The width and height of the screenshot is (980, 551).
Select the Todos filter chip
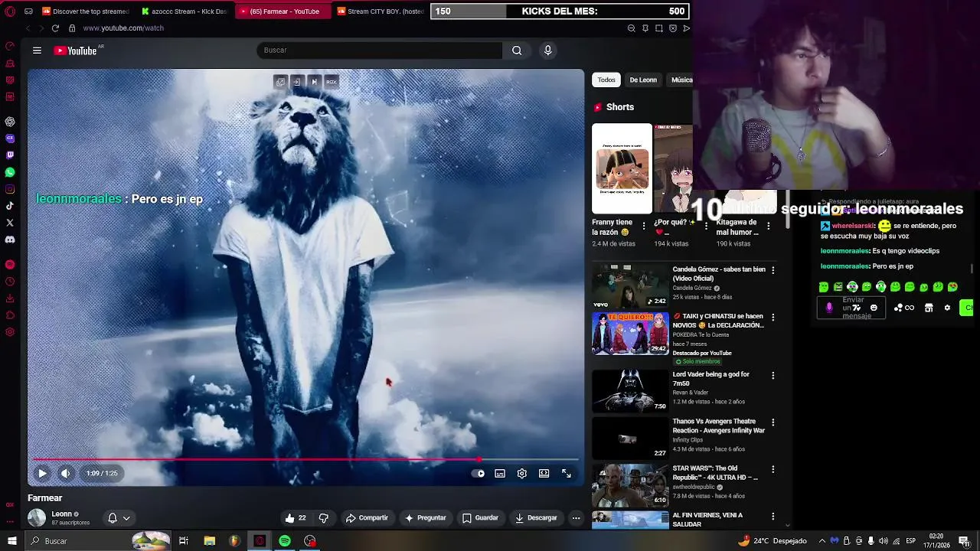click(x=606, y=80)
